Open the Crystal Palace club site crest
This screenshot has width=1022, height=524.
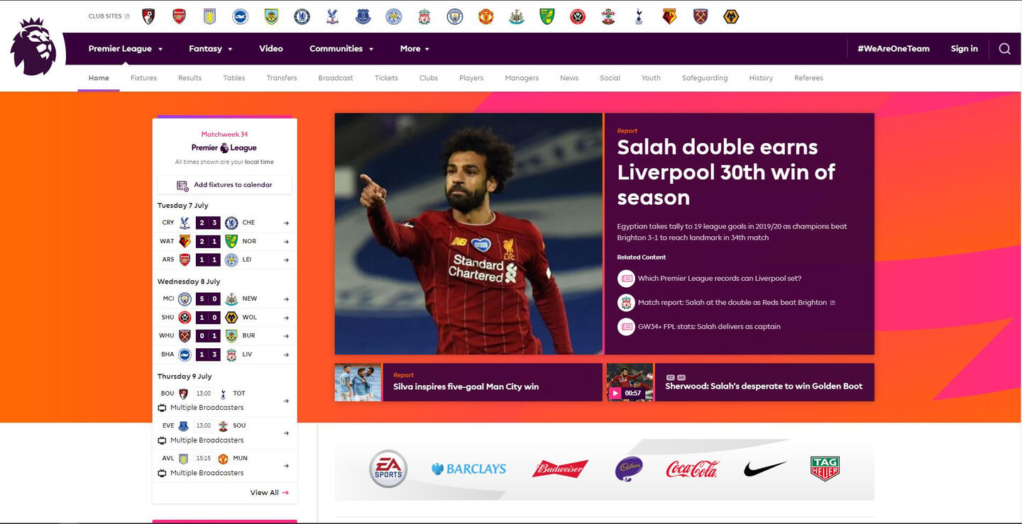pos(332,16)
